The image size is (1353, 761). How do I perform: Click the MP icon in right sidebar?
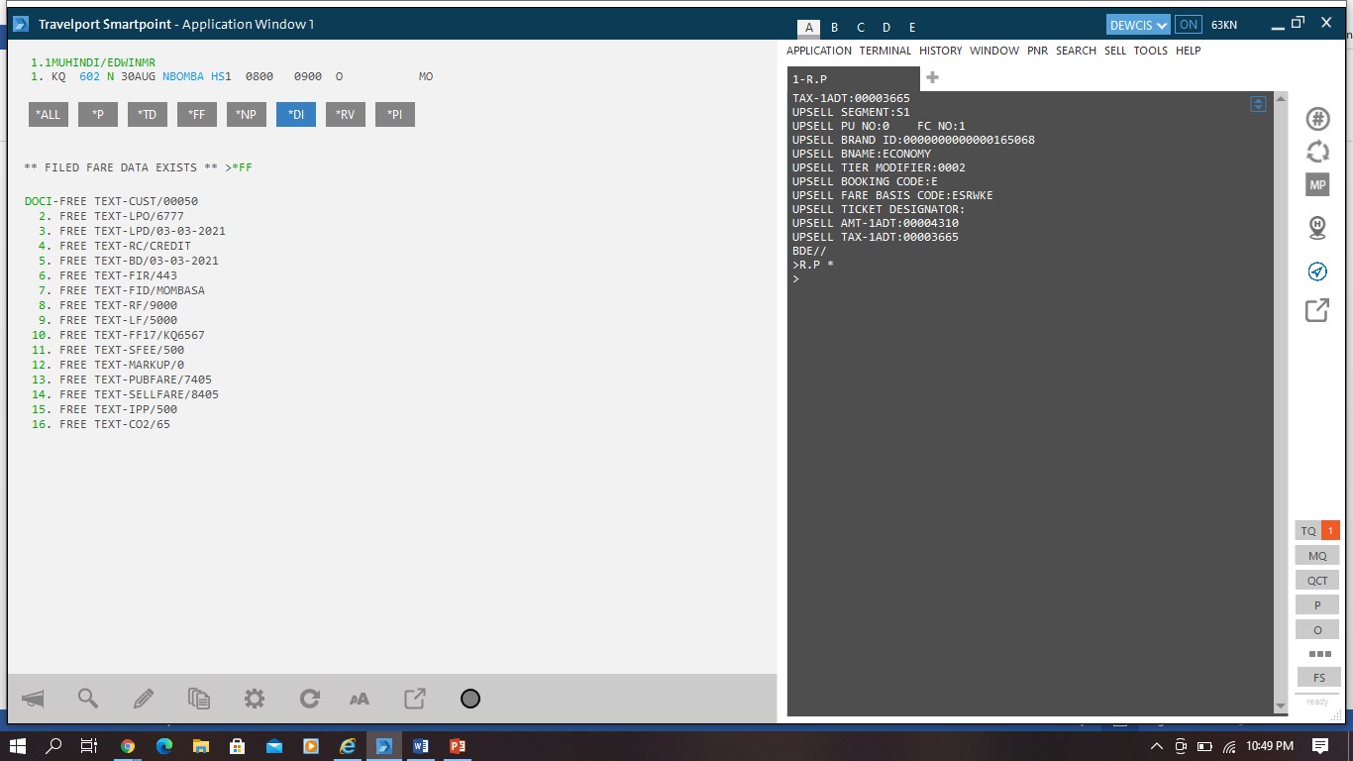pos(1317,185)
